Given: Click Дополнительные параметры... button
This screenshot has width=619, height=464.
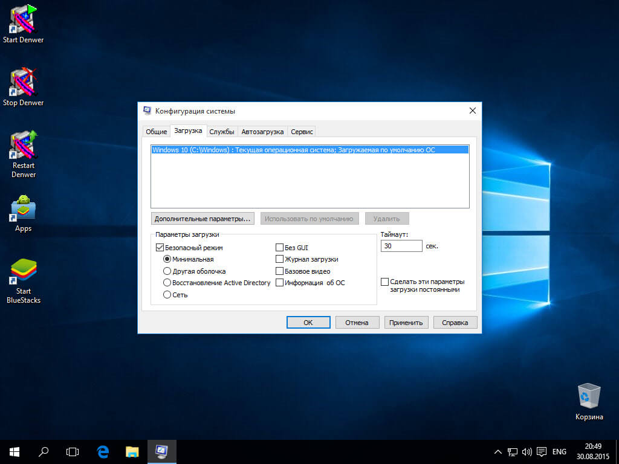Looking at the screenshot, I should pos(203,219).
